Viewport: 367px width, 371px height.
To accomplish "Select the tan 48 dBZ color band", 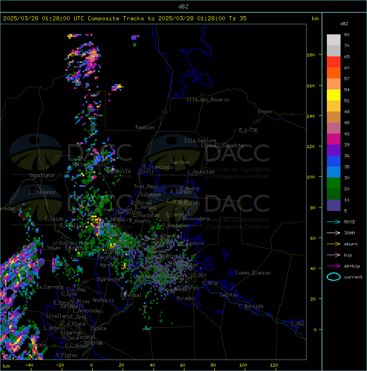I will (x=333, y=117).
